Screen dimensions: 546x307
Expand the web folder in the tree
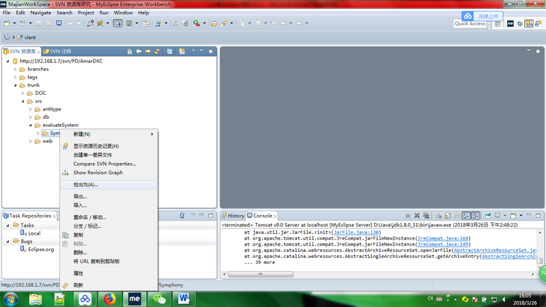(x=30, y=141)
